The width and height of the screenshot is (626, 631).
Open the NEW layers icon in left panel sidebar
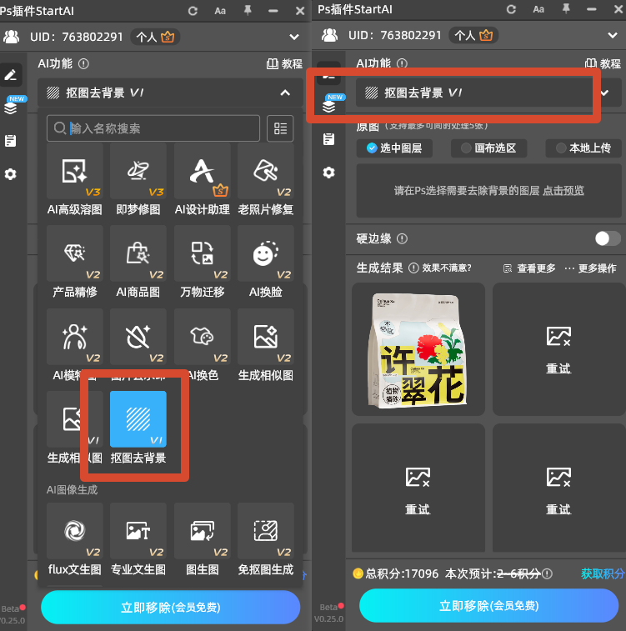click(11, 108)
